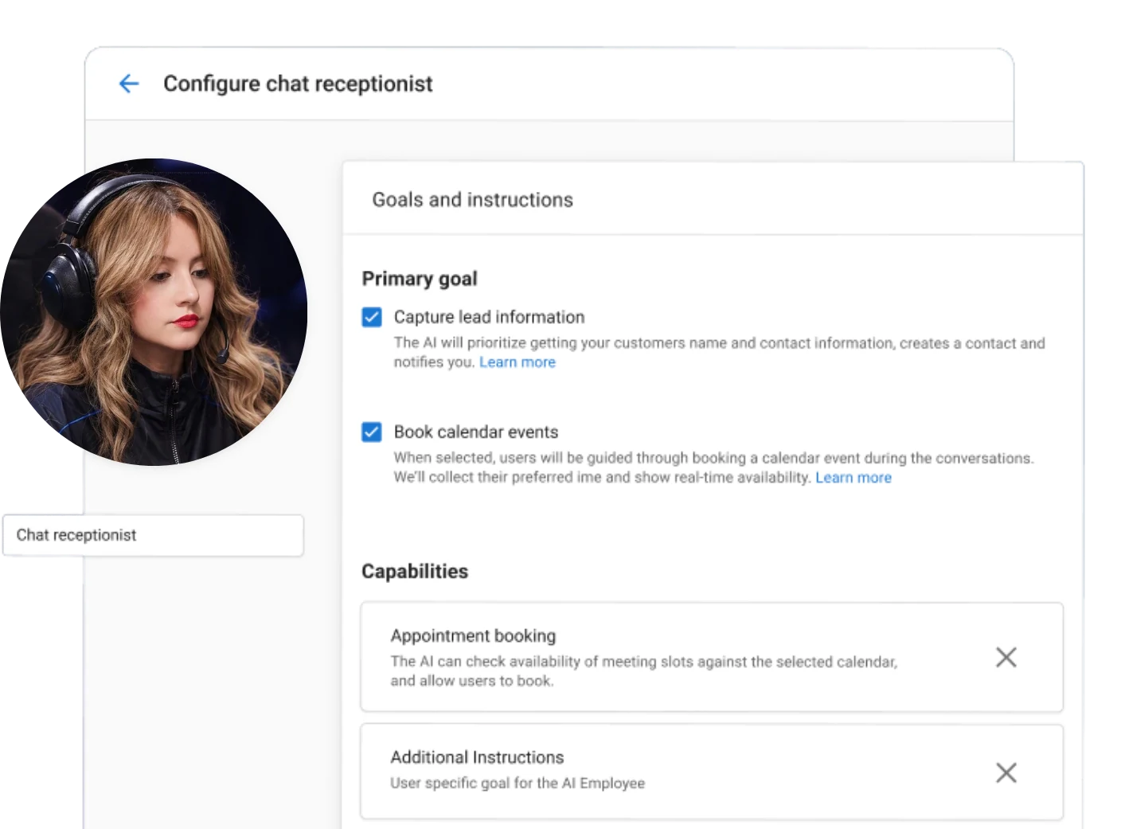Viewport: 1125px width, 829px height.
Task: Remove the Additional Instructions capability
Action: (x=1006, y=772)
